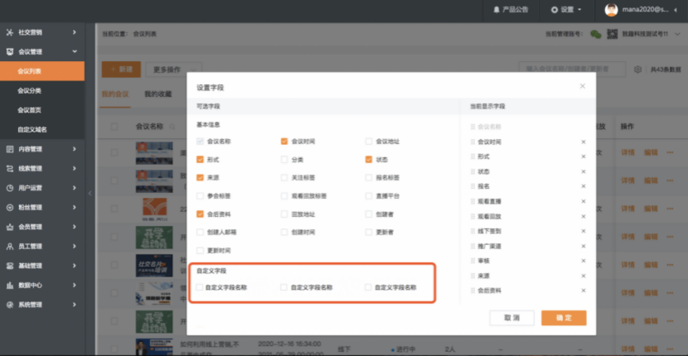688x356 pixels.
Task: Remove 观看直播 from displayed fields with its X
Action: tap(584, 201)
